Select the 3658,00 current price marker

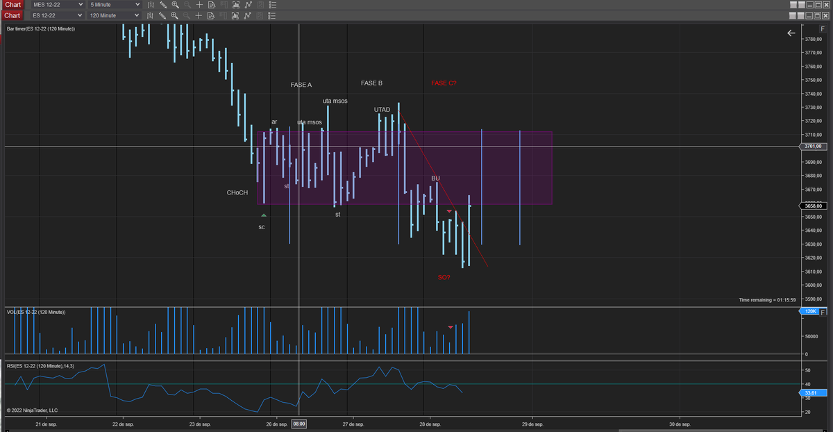[x=813, y=206]
